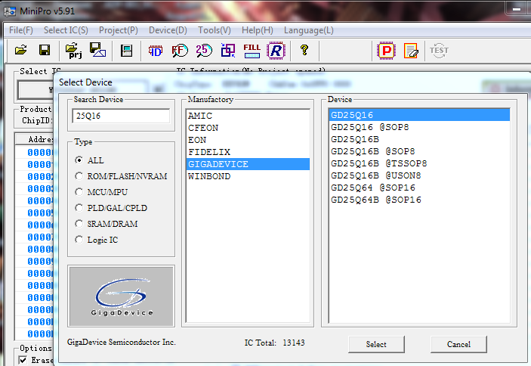
Task: Select highlighted GD25Q16 device
Action: (419, 115)
